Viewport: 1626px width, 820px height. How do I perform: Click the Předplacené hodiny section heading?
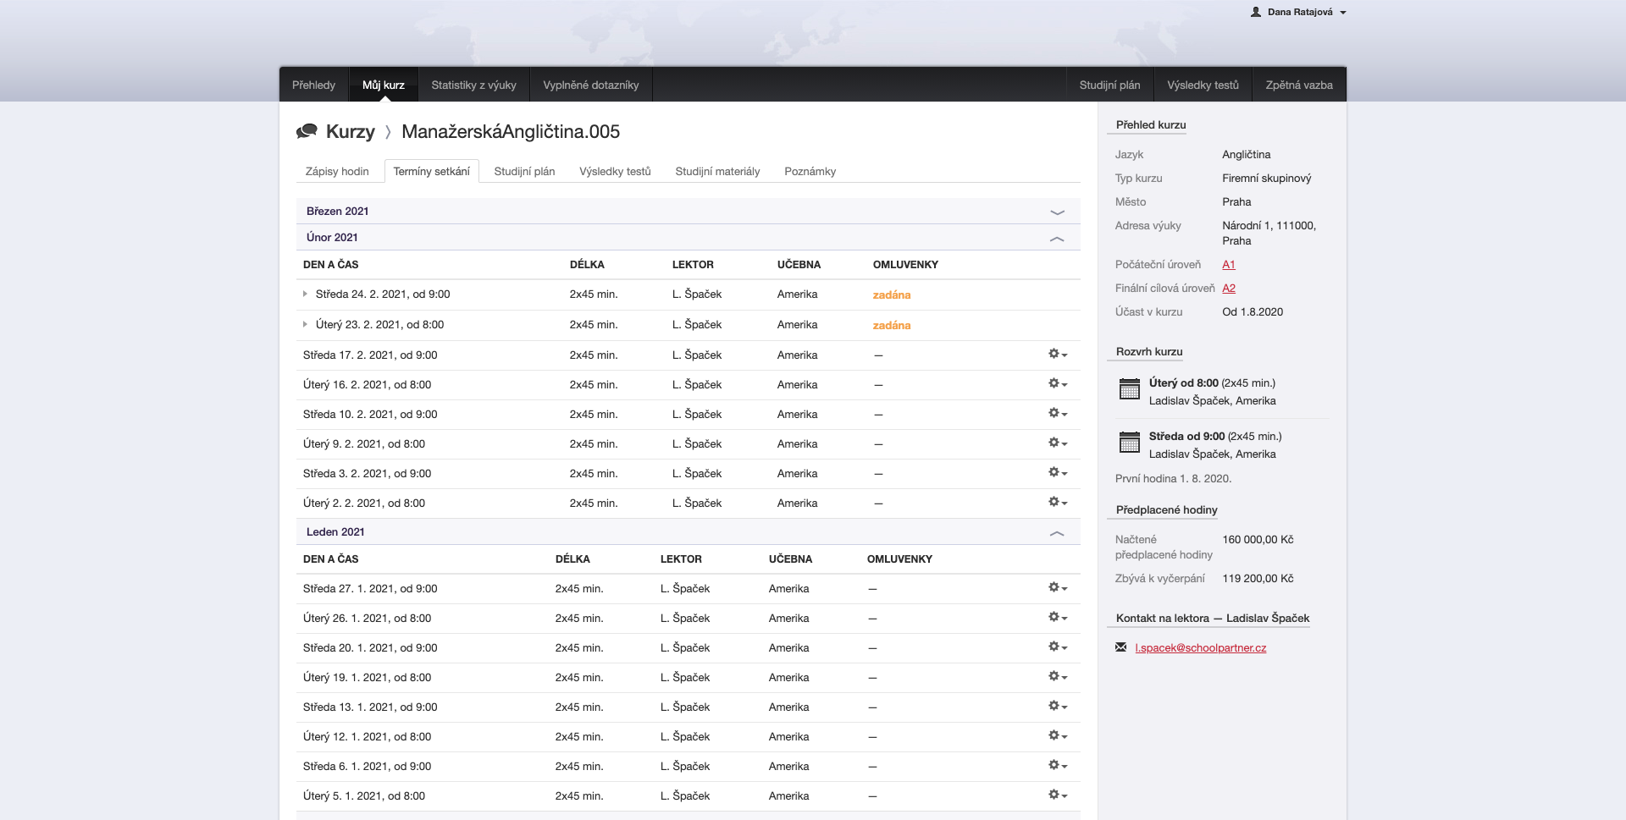point(1166,509)
